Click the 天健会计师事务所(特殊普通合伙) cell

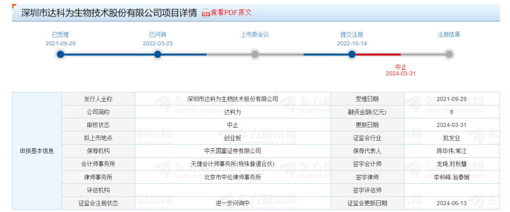(233, 164)
